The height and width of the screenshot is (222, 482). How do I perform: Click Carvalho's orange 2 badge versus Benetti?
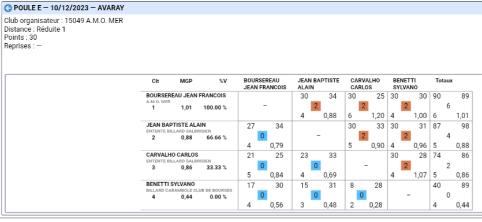(406, 166)
